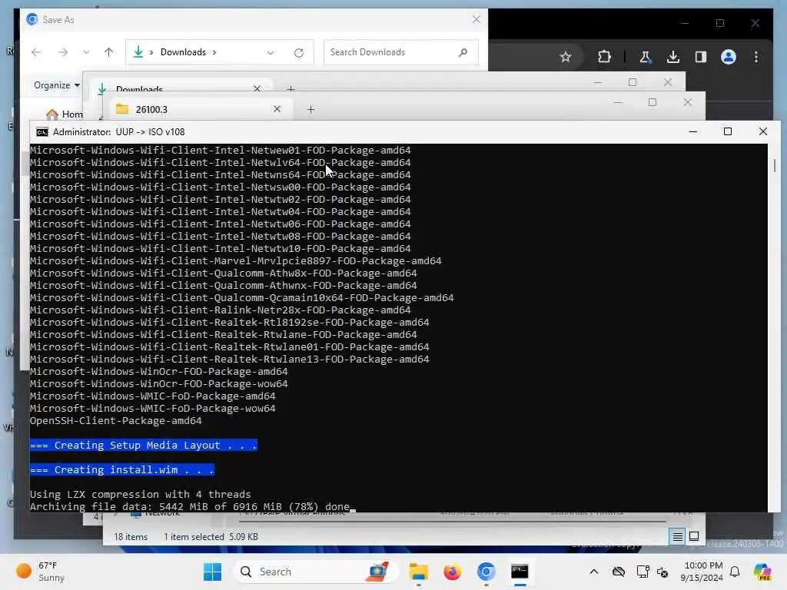
Task: Focus the Search Downloads field
Action: click(x=391, y=52)
